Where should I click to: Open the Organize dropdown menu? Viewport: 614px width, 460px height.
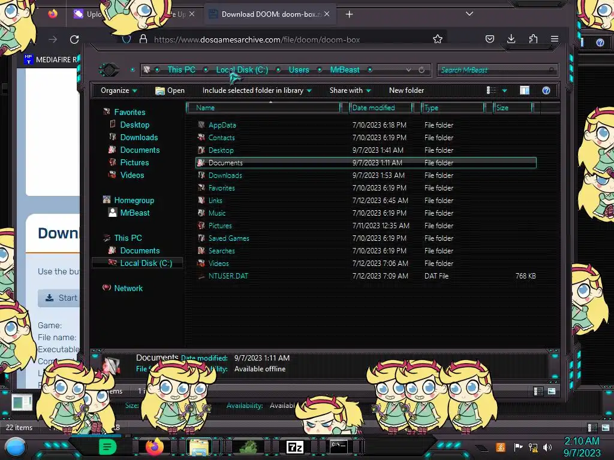[x=119, y=90]
